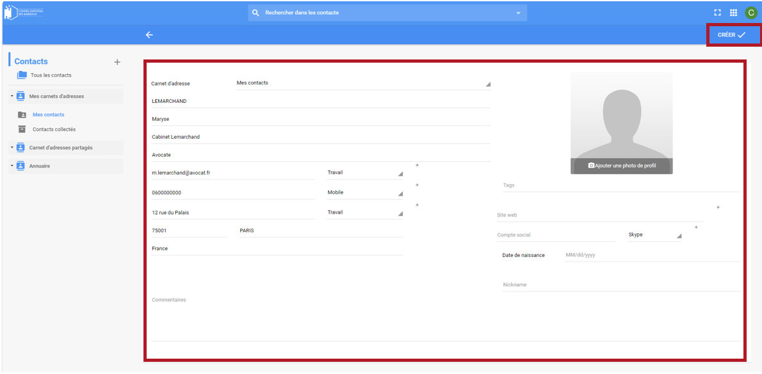Image resolution: width=762 pixels, height=374 pixels.
Task: Click the plus icon beside Contacts title
Action: click(117, 62)
